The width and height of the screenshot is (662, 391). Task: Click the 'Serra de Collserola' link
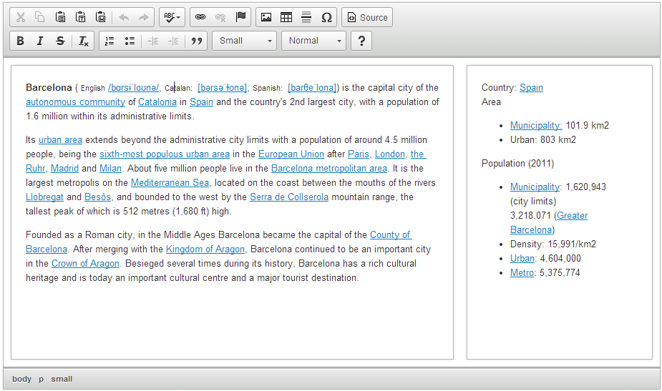point(289,197)
